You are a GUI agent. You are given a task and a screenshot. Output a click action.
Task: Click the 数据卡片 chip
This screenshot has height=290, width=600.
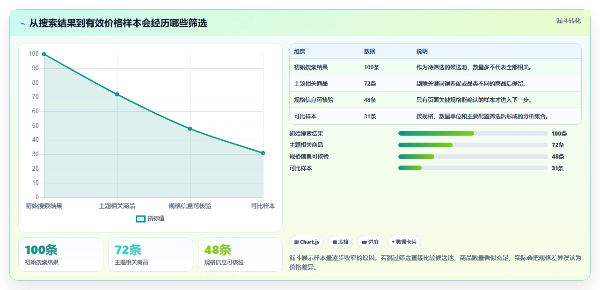tap(404, 242)
